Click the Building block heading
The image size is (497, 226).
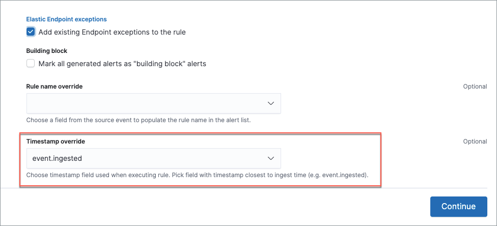coord(47,51)
